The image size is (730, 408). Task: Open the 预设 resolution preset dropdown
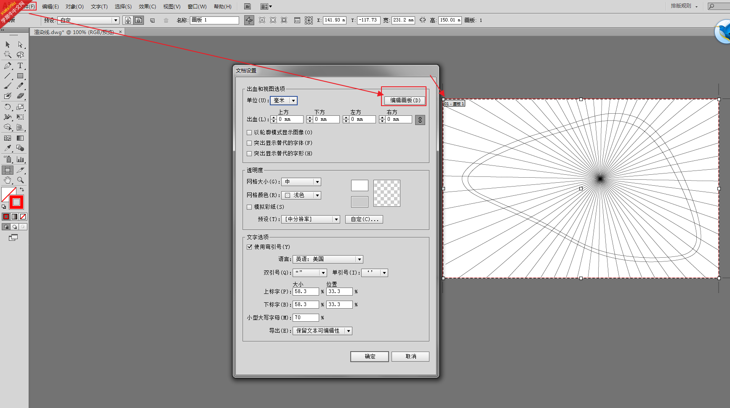click(311, 219)
